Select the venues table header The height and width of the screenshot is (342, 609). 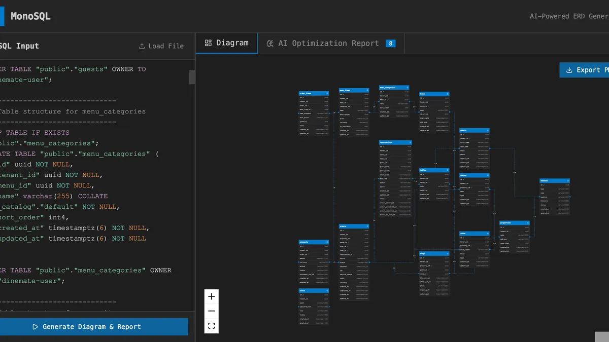coord(475,175)
